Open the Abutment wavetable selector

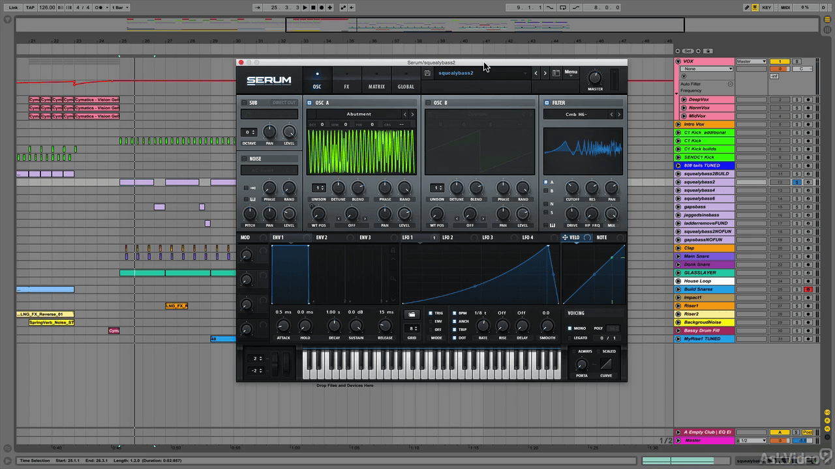point(359,114)
